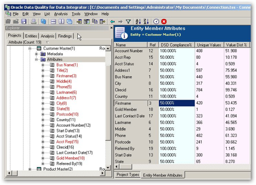Click the Customer Master(1) entity icon
Image resolution: width=256 pixels, height=185 pixels.
(x=39, y=49)
